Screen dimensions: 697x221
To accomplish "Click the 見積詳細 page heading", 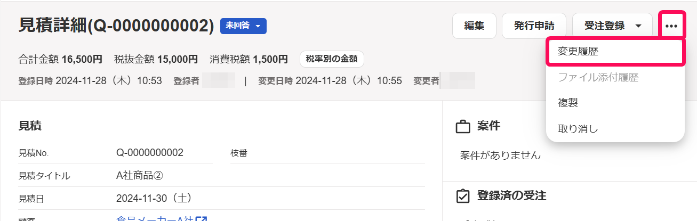I will [116, 26].
